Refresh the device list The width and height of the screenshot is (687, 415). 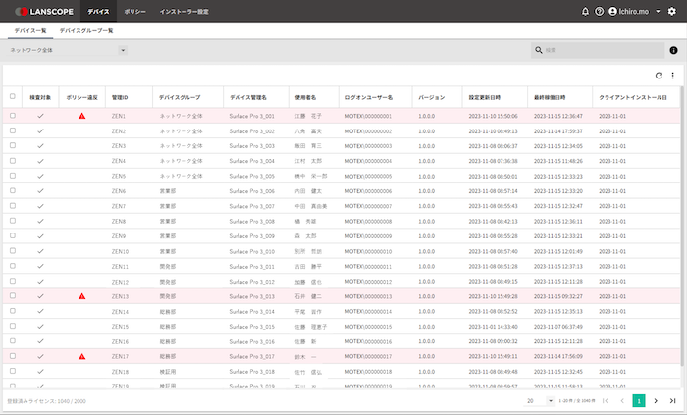[659, 76]
